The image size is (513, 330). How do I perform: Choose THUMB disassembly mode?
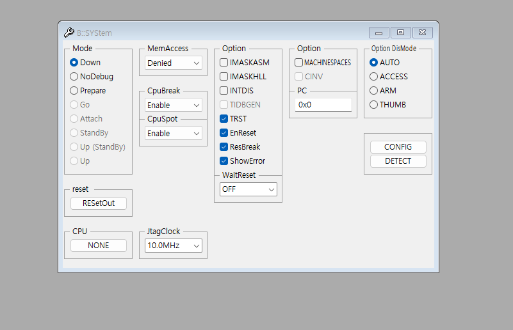click(x=374, y=105)
